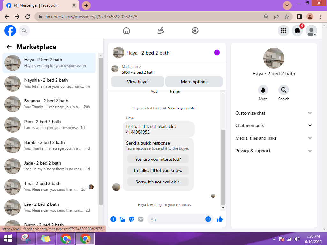This screenshot has height=245, width=327.
Task: Open the Nayshia 2 bed 2 bath conversation
Action: [x=49, y=83]
